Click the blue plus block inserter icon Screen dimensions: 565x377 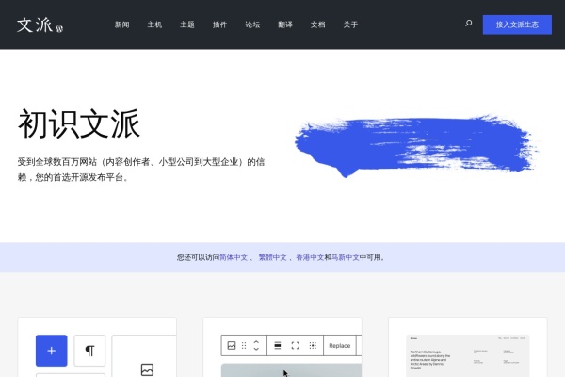point(52,351)
